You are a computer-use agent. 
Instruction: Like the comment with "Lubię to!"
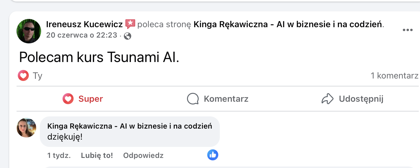97,155
